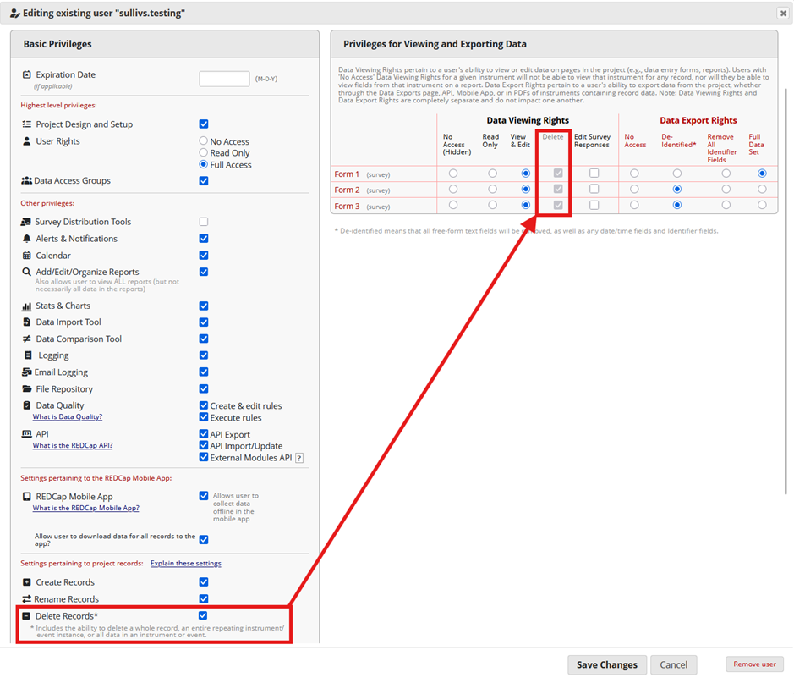Click the Alerts & Notifications bell icon
This screenshot has width=794, height=694.
(x=27, y=239)
